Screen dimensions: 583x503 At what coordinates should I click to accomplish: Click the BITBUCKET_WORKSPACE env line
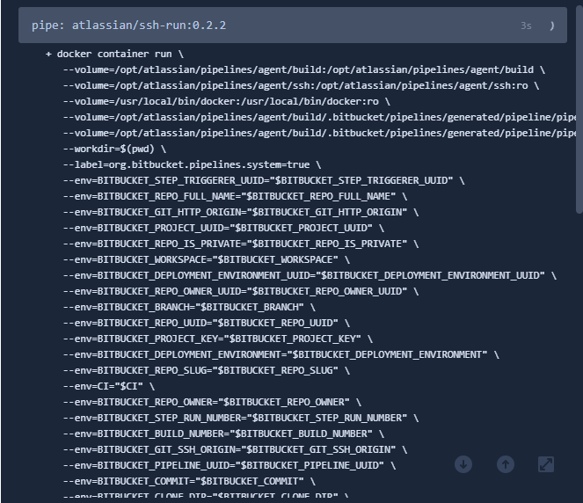pyautogui.click(x=207, y=260)
